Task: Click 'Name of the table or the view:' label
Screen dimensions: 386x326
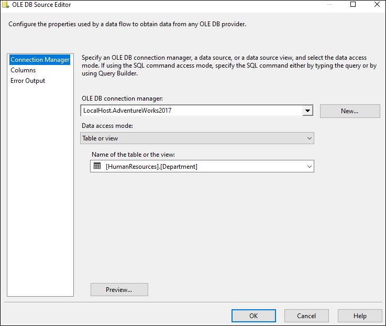Action: click(x=133, y=155)
